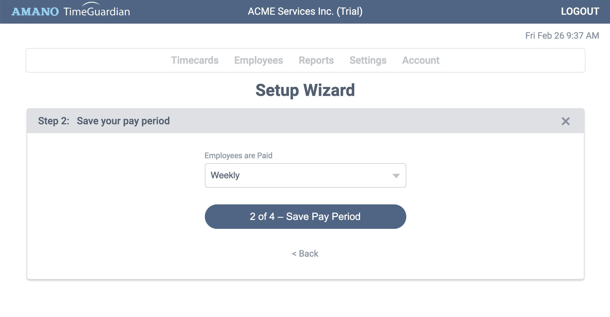Close the Setup Wizard with the X icon
This screenshot has width=610, height=317.
(565, 121)
